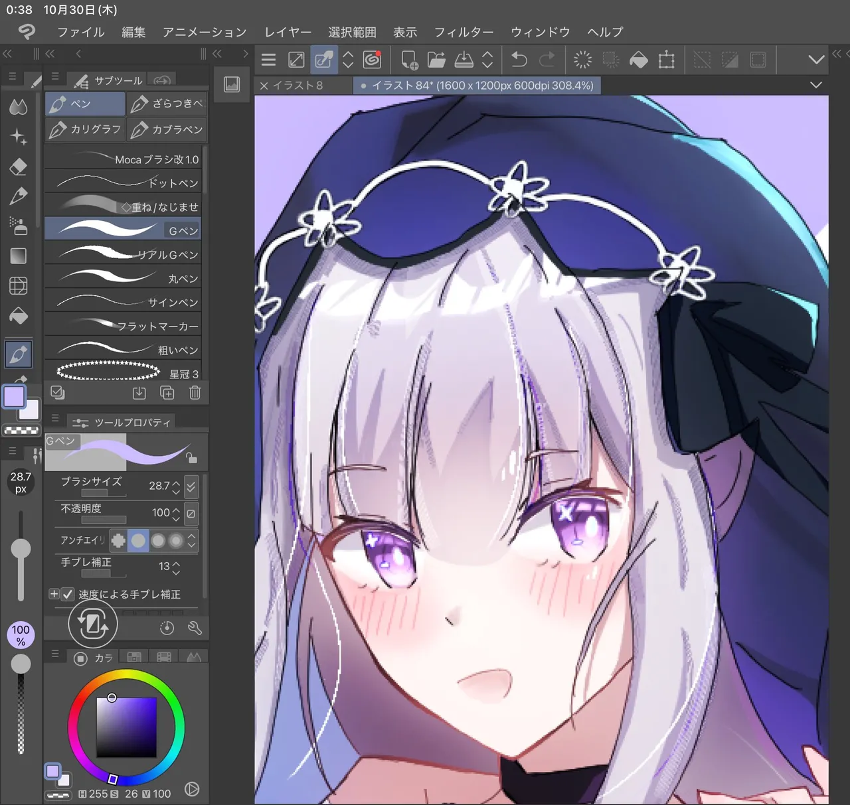Delete sub tool with the trash icon
Viewport: 850px width, 805px height.
[195, 393]
